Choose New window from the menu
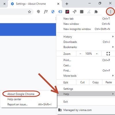The image size is (115, 115). click(x=86, y=24)
